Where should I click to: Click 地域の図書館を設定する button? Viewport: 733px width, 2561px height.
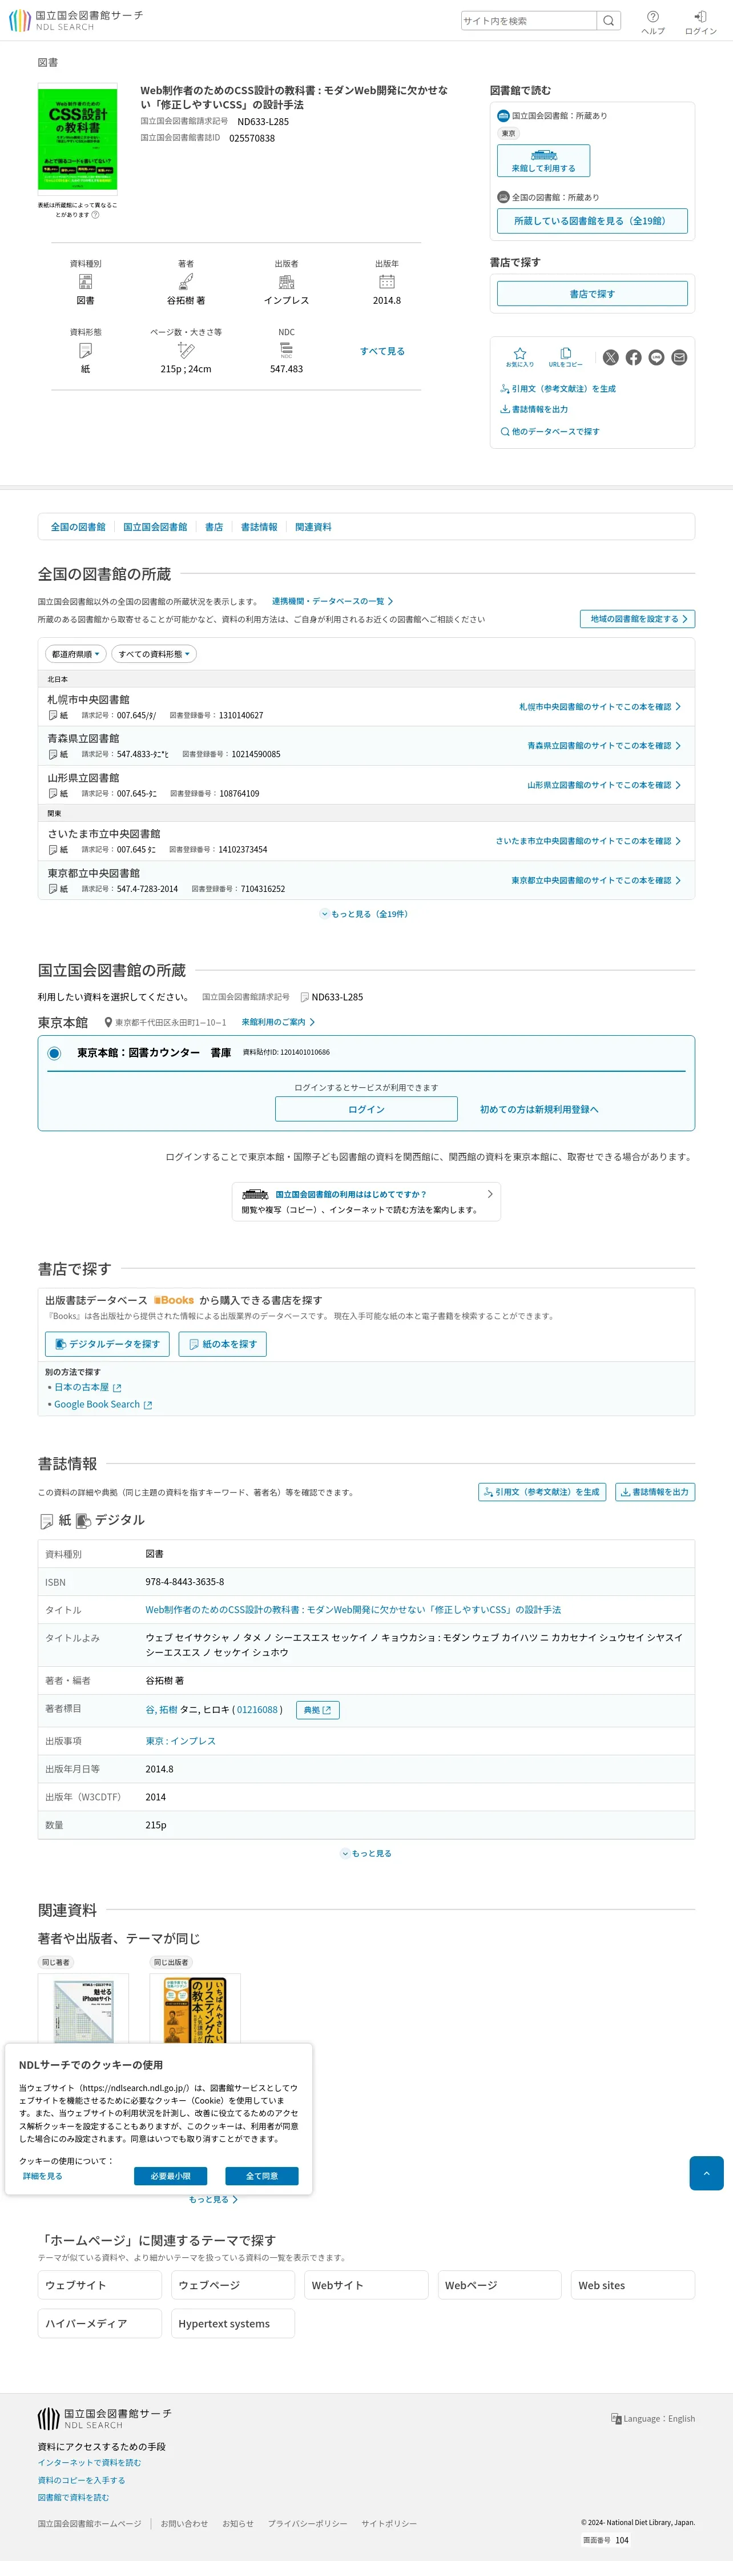(x=638, y=618)
